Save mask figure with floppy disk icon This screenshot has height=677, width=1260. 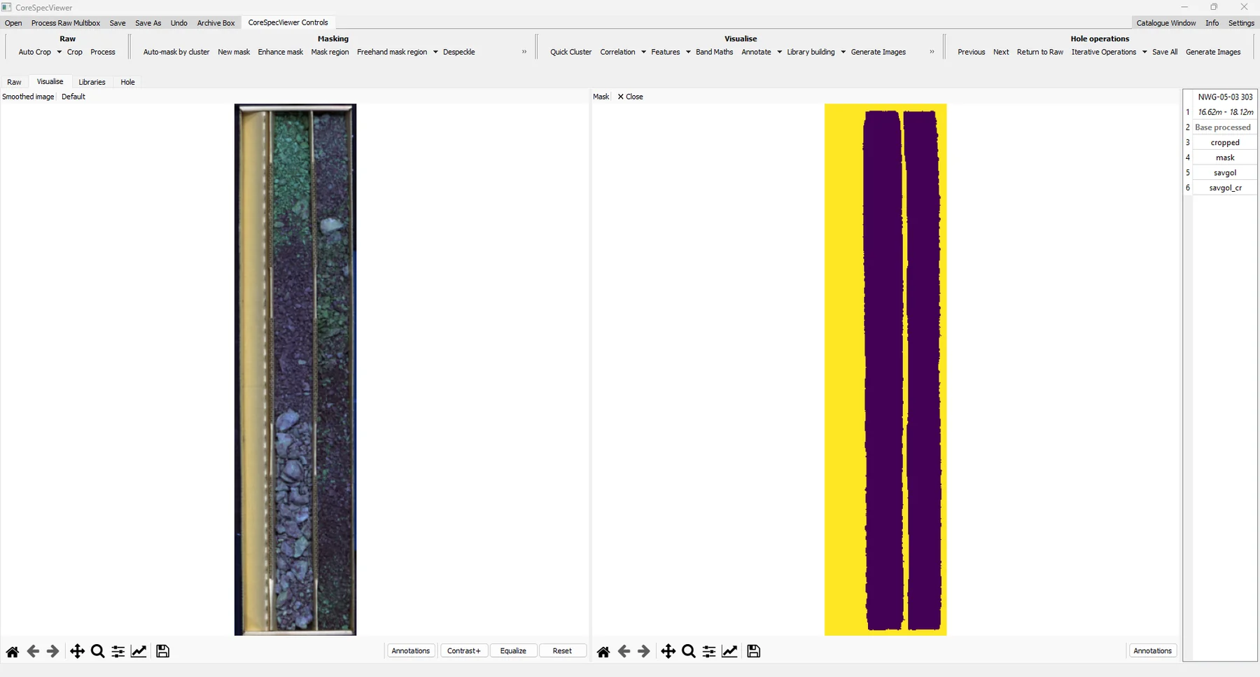pyautogui.click(x=753, y=651)
